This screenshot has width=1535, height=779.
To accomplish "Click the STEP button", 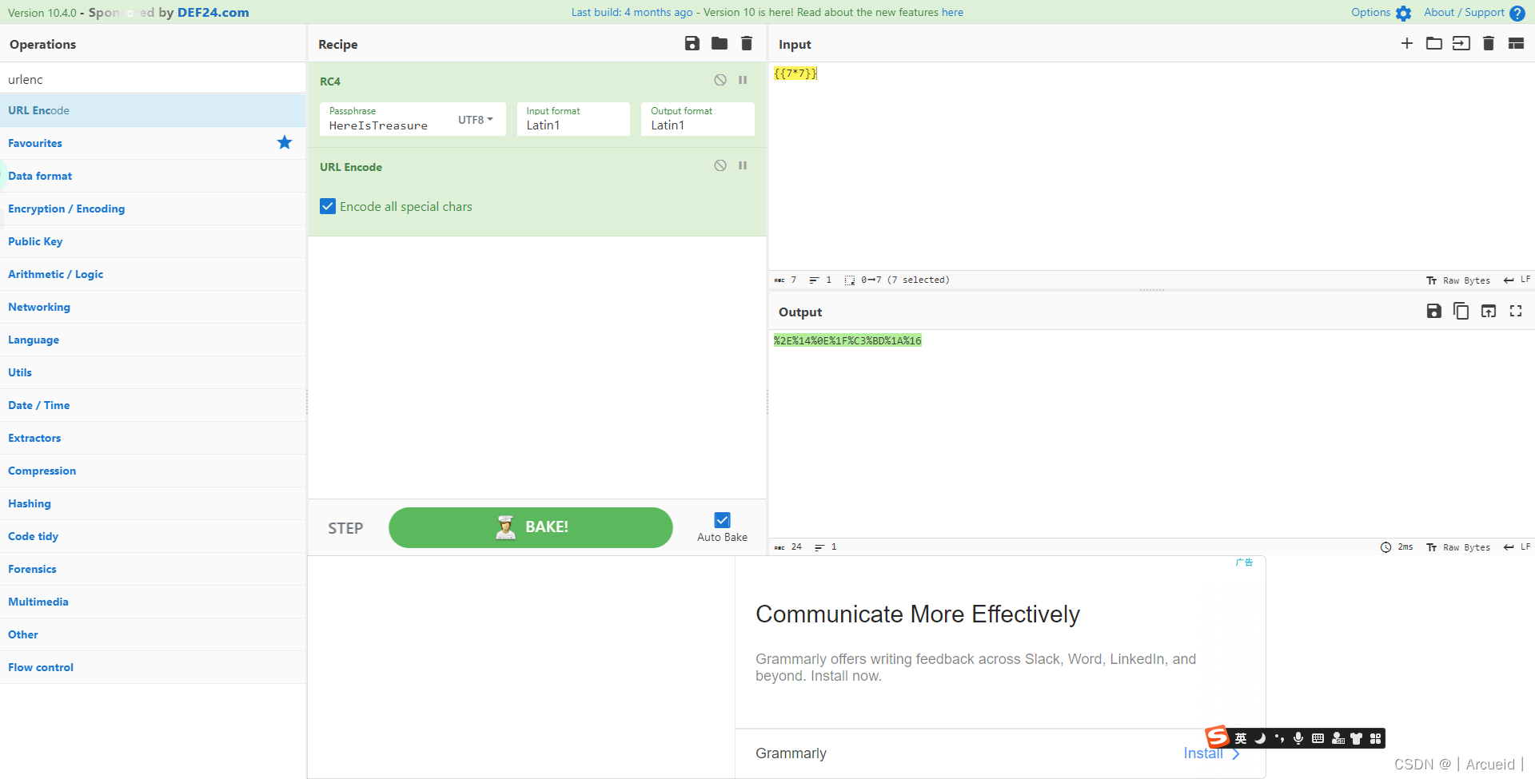I will pos(345,528).
